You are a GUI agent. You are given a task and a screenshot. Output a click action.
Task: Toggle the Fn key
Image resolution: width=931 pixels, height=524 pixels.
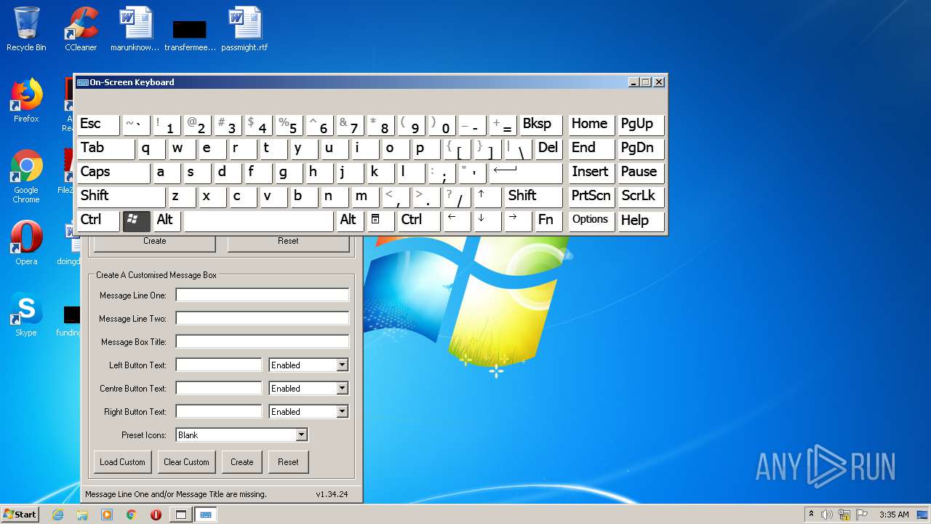tap(548, 221)
